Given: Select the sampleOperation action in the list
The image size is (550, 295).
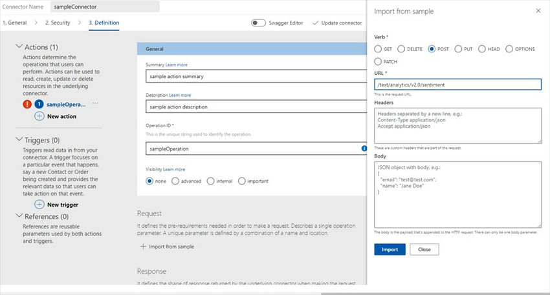Looking at the screenshot, I should 66,105.
